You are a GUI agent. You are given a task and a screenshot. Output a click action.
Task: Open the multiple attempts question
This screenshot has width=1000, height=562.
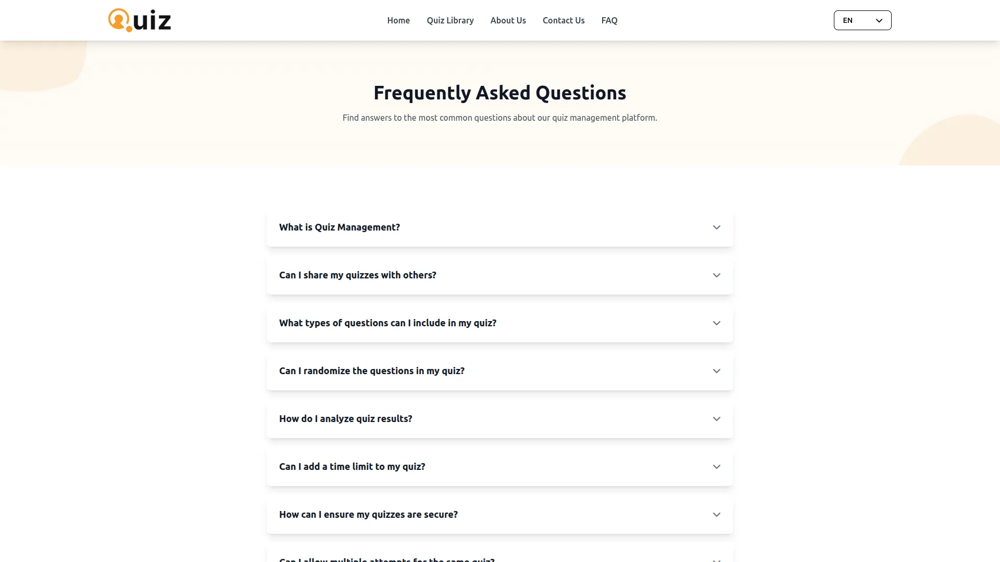(499, 558)
